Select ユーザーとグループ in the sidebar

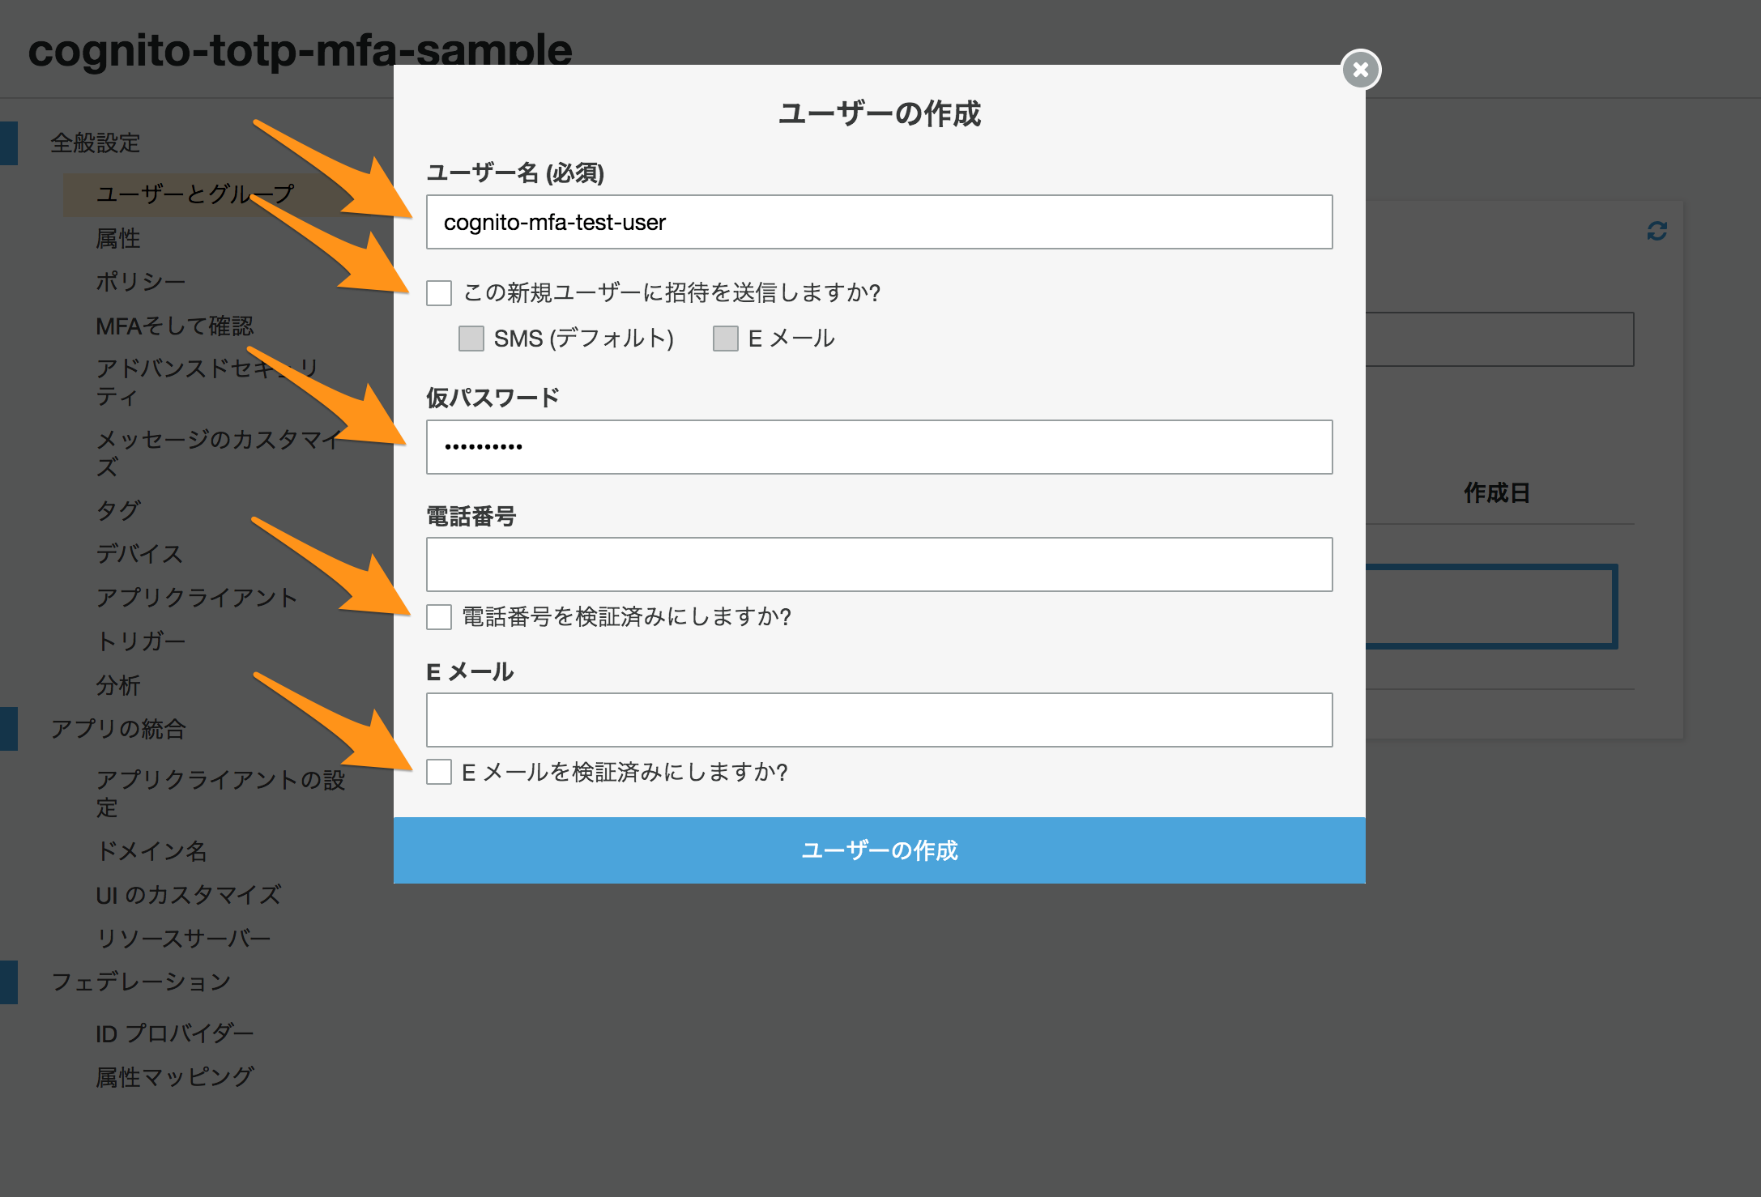(x=194, y=194)
